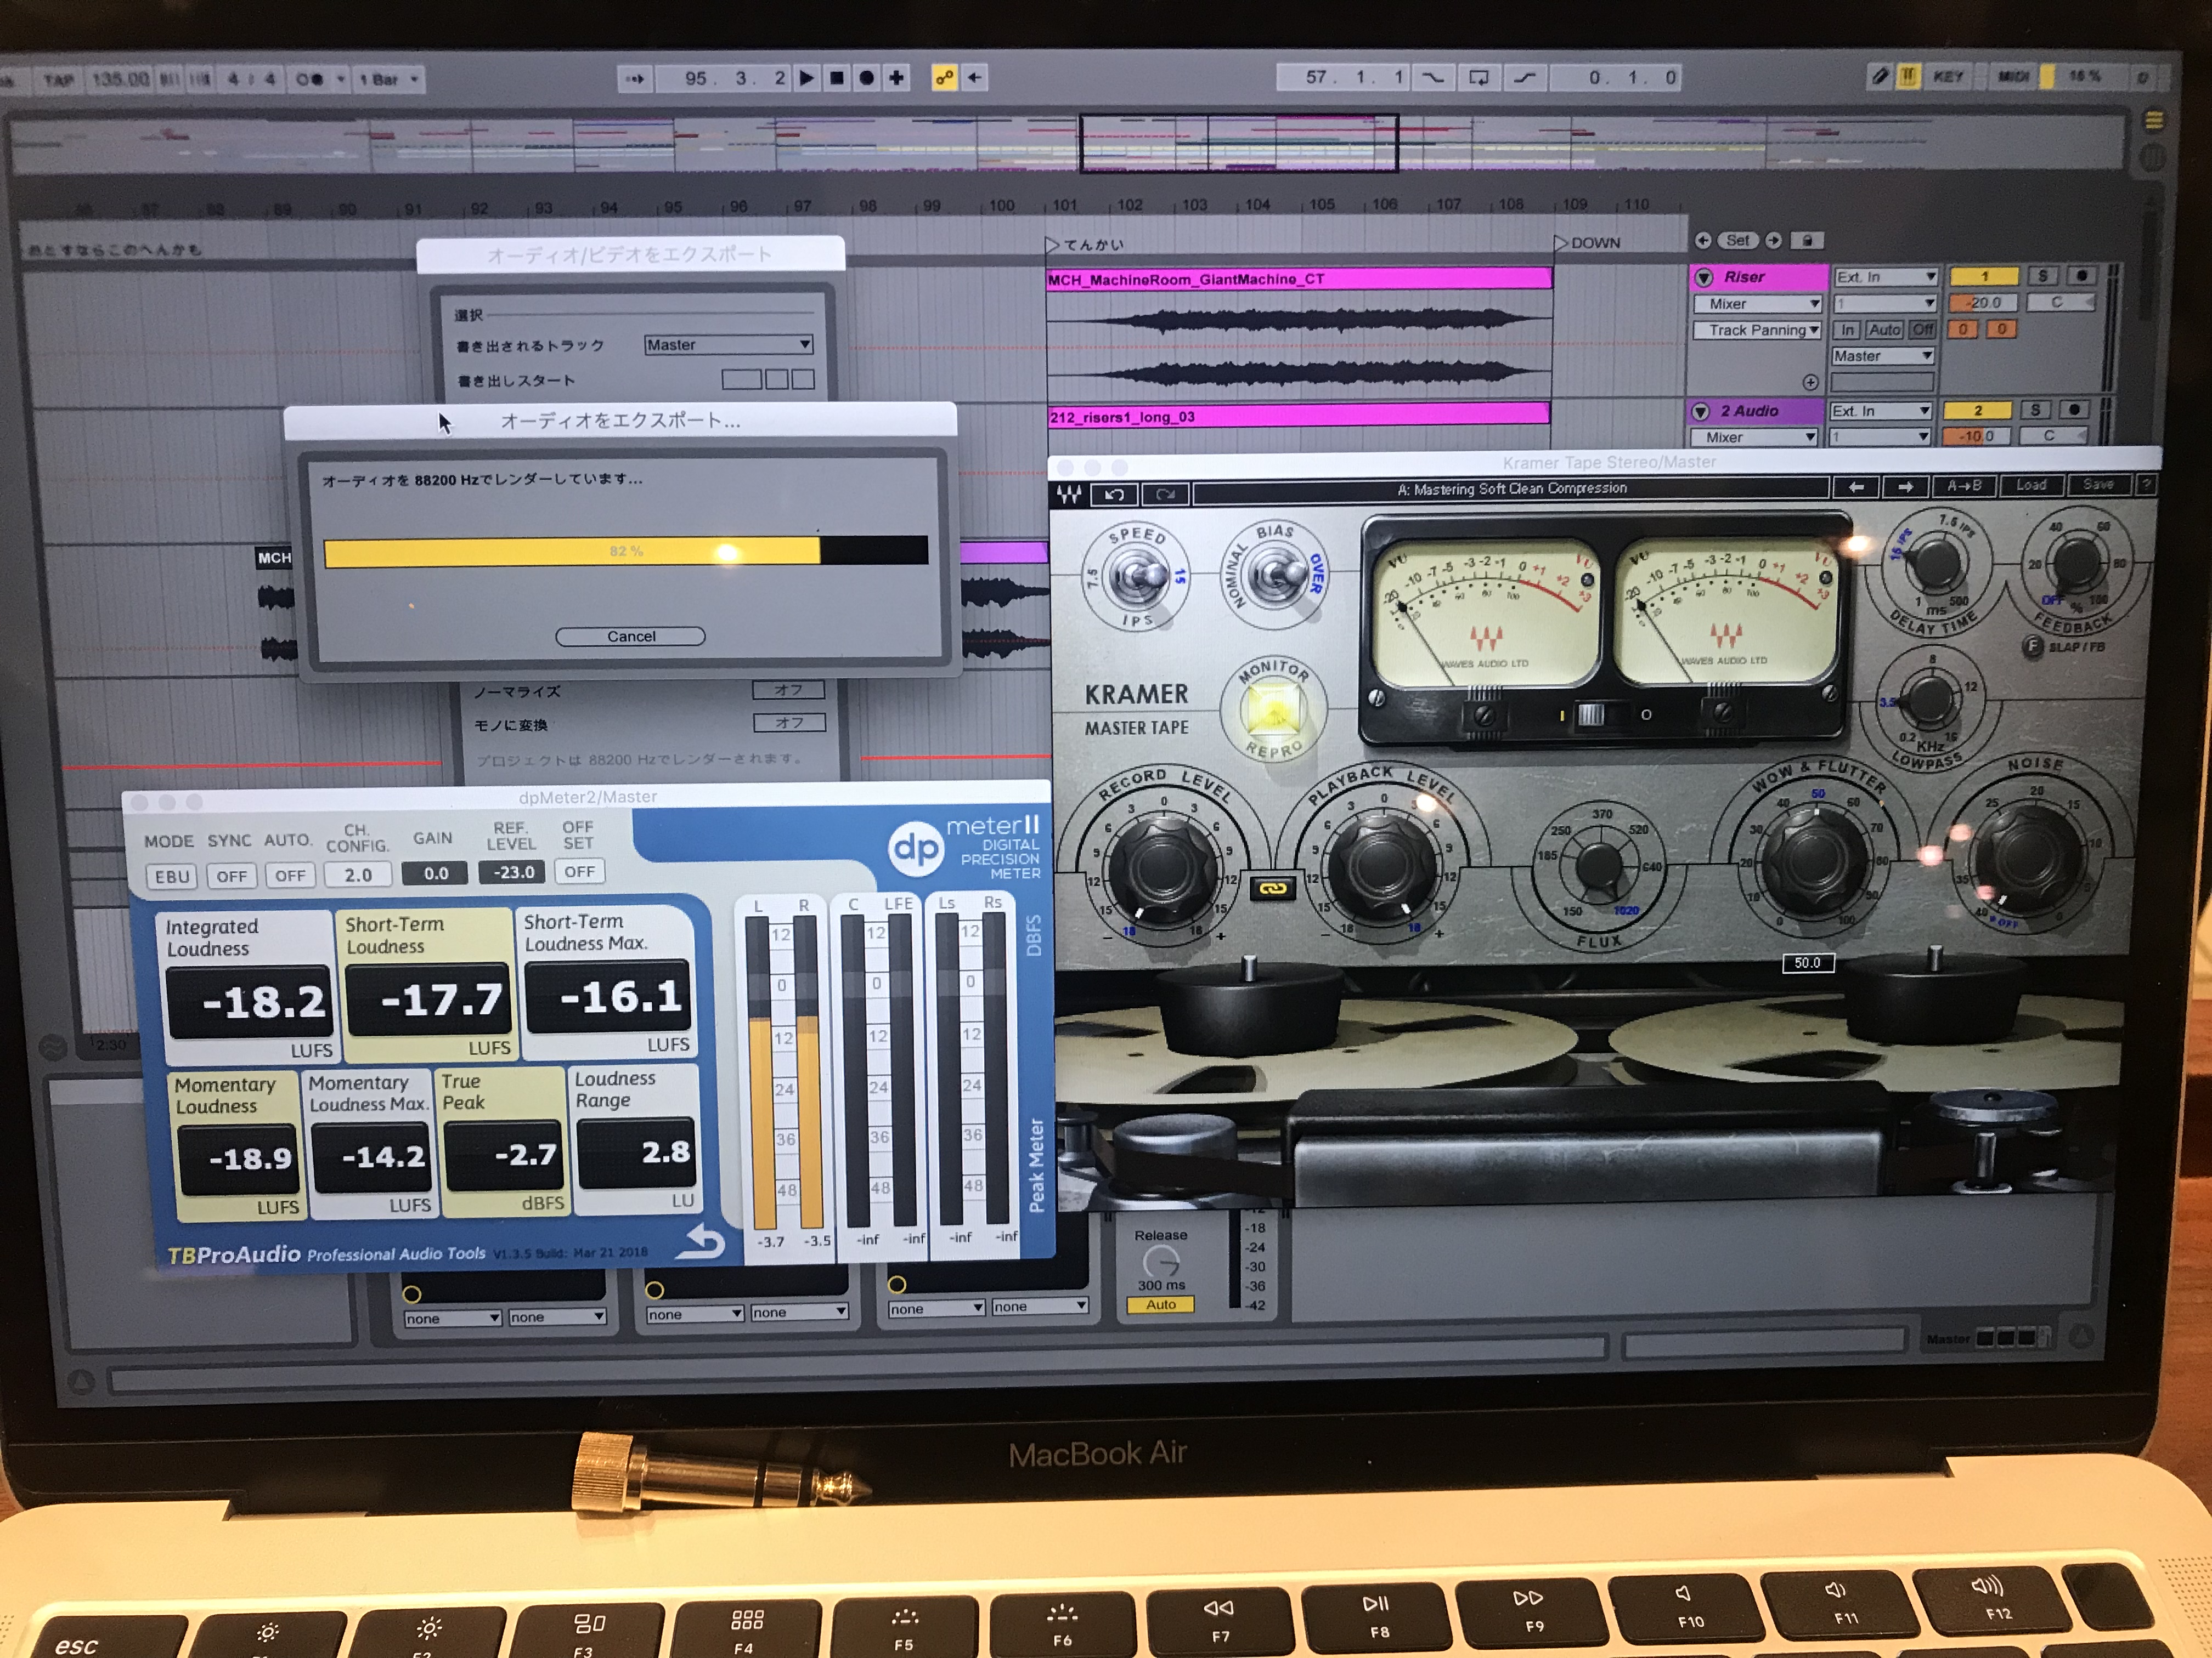Screen dimensions: 2212x1658
Task: Open the 1 Bar quantization dropdown
Action: pyautogui.click(x=390, y=79)
